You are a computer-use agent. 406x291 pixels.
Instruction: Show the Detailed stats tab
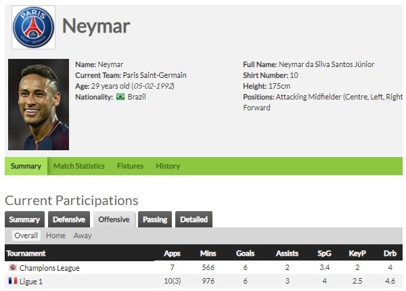tap(194, 219)
